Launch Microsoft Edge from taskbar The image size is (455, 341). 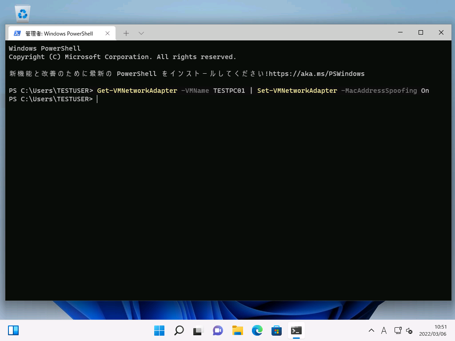pyautogui.click(x=257, y=330)
